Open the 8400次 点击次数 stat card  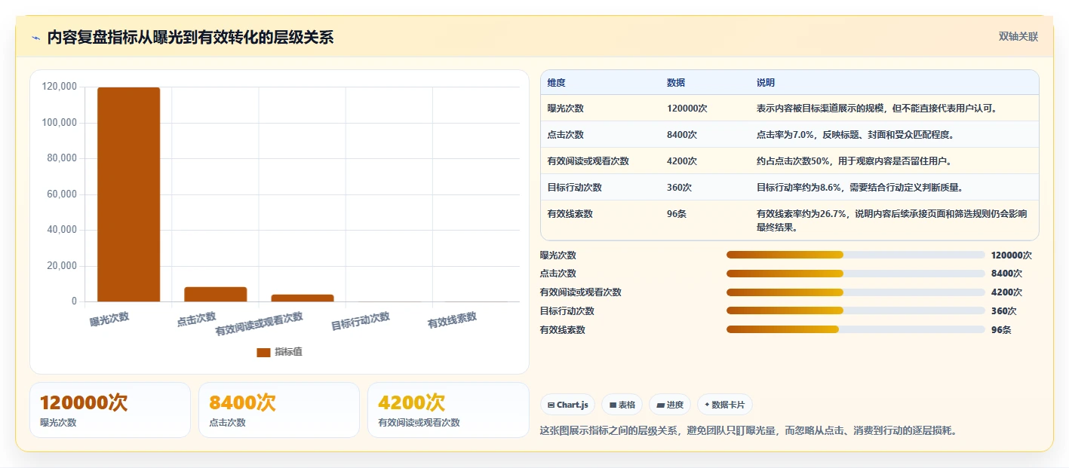tap(279, 410)
